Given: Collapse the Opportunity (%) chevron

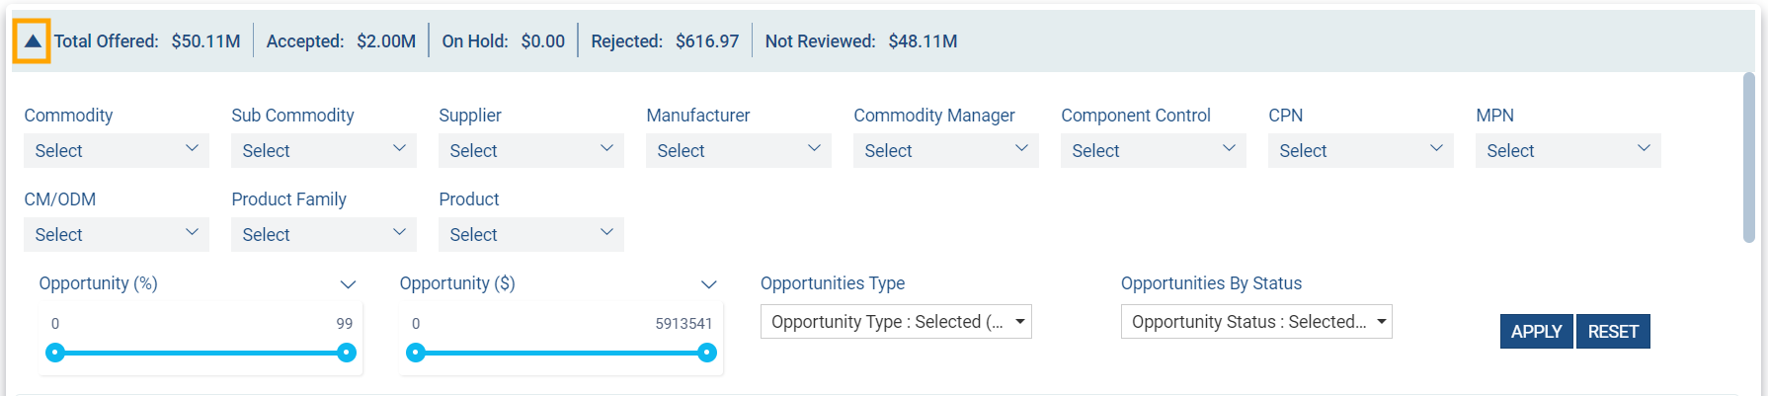Looking at the screenshot, I should (348, 284).
